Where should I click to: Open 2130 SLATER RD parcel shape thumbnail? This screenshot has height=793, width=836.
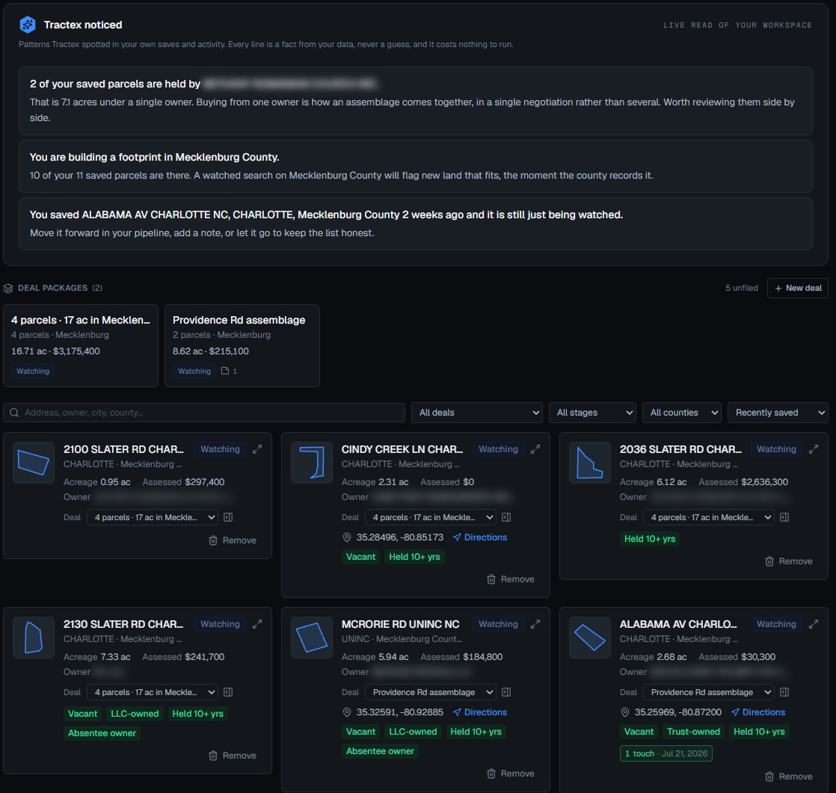tap(34, 638)
